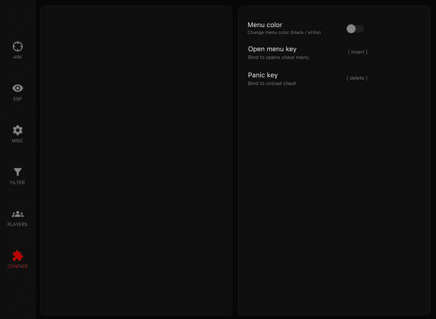The image size is (436, 319).
Task: Click the 'Open menu key' heading
Action: [272, 49]
